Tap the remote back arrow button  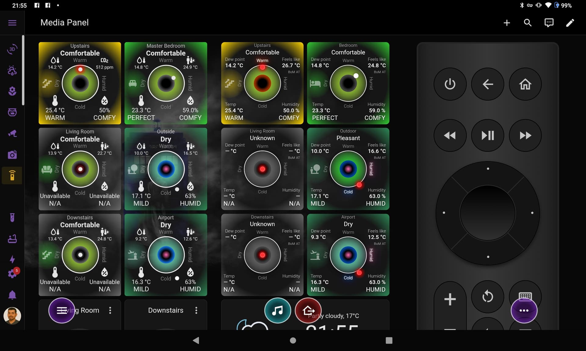point(487,84)
